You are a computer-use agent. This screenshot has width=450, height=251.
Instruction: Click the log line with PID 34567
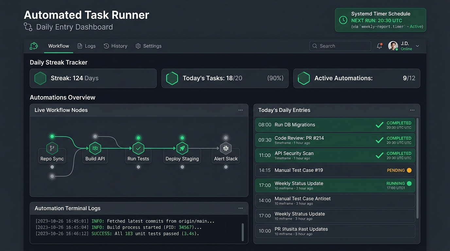click(118, 227)
